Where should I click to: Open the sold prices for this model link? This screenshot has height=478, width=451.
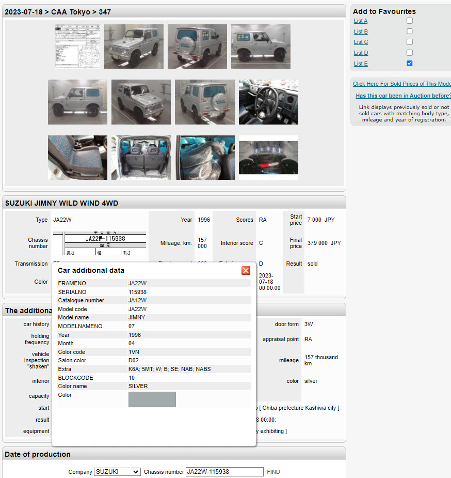(x=401, y=84)
